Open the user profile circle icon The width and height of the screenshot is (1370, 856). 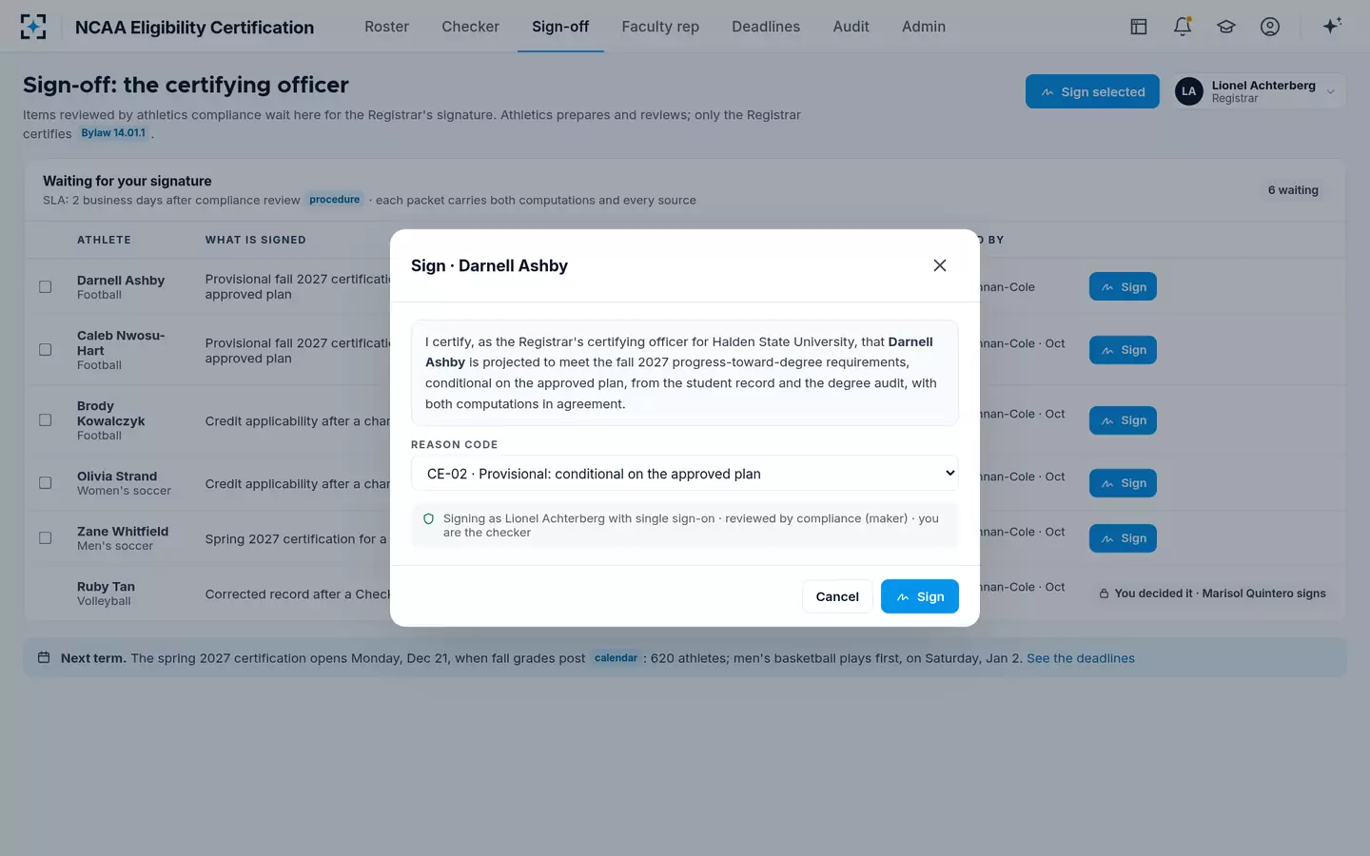1270,27
